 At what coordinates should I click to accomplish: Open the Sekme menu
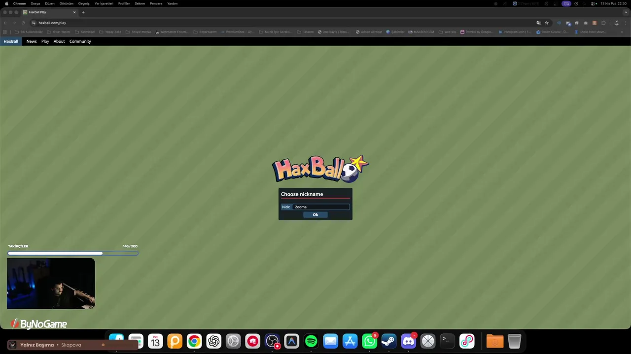click(x=140, y=3)
